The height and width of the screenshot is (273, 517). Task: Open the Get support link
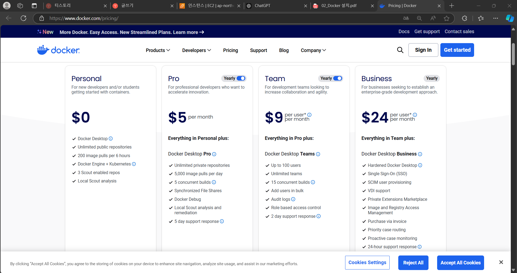tap(427, 32)
